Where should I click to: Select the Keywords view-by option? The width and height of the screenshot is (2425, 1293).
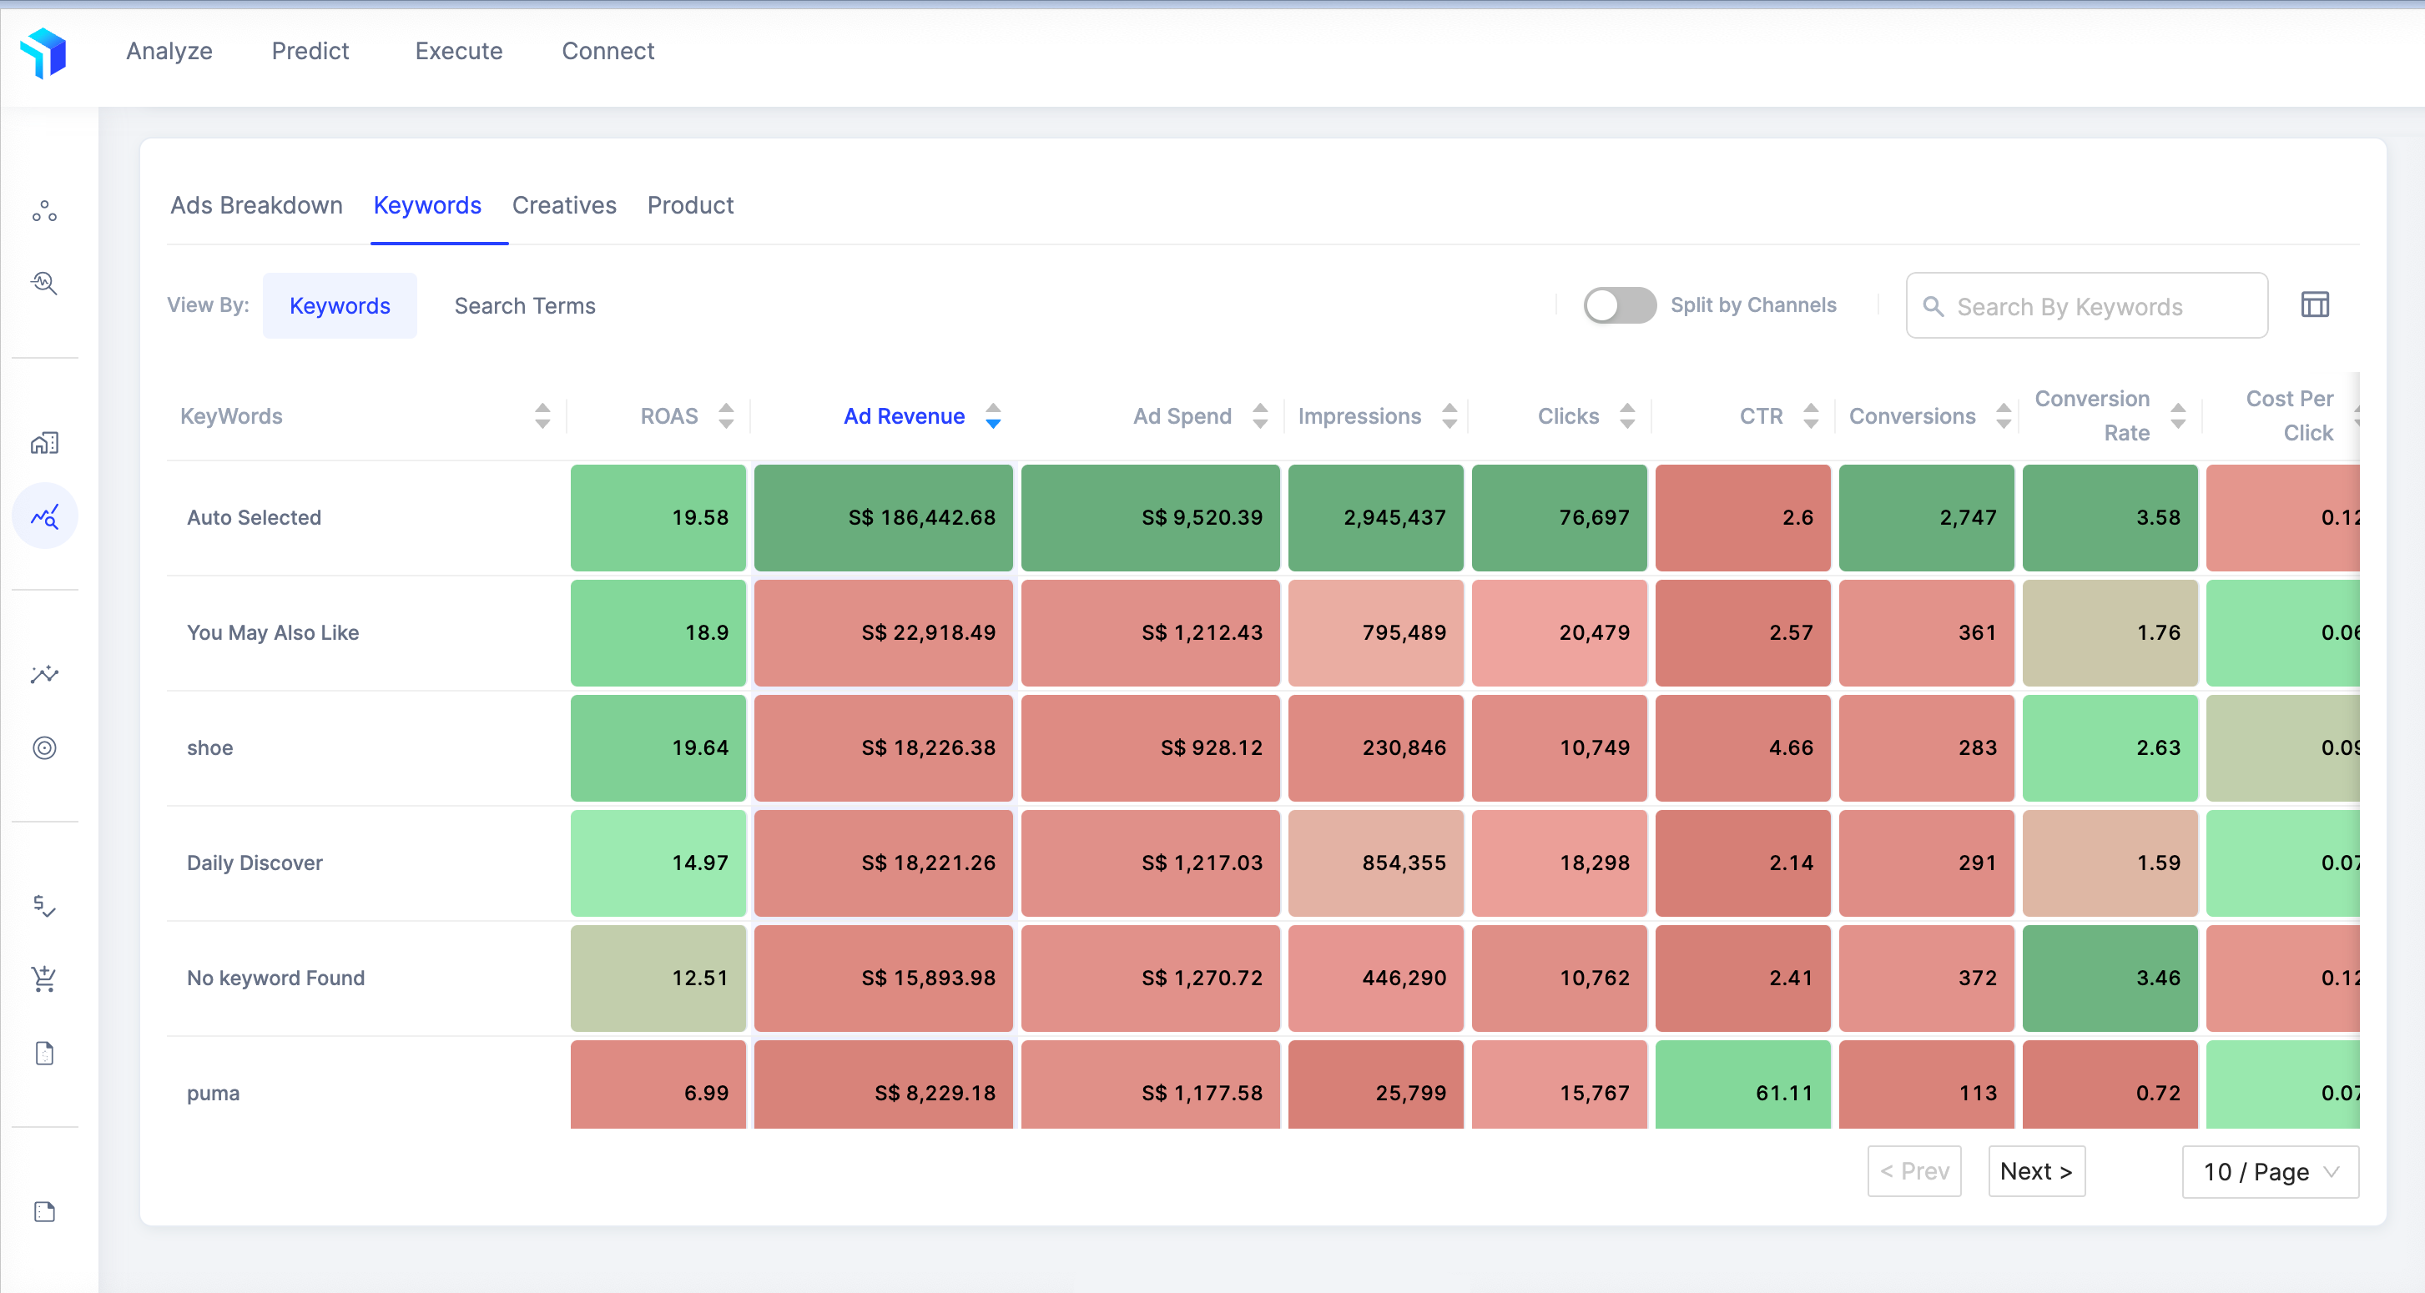pyautogui.click(x=339, y=306)
